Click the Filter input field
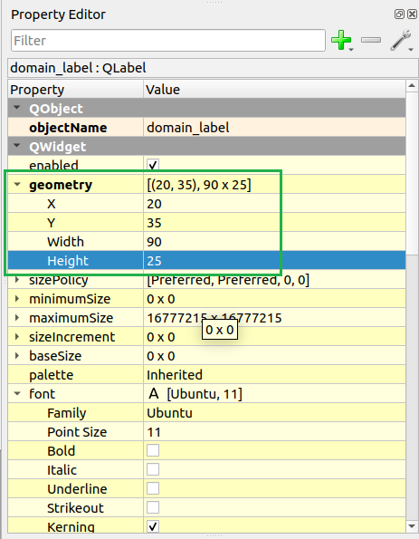The height and width of the screenshot is (539, 419). [168, 40]
